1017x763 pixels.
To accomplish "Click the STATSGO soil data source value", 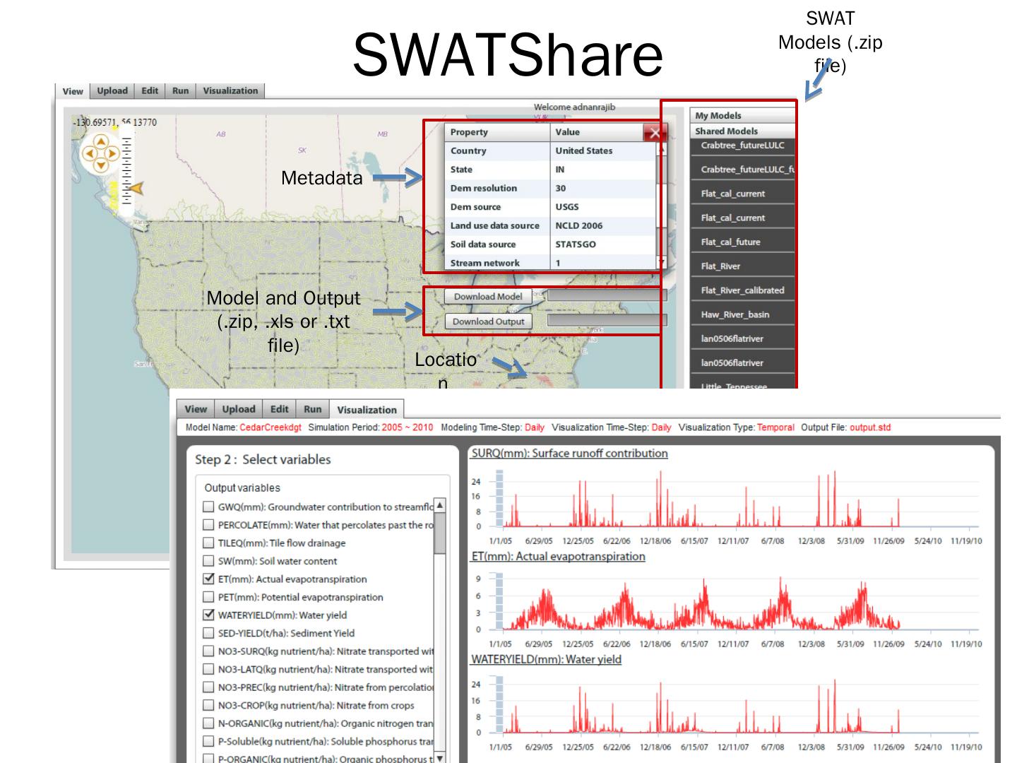I will 576,244.
